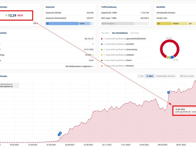This screenshot has height=147, width=196.
Task: Click the blue segment of donut chart
Action: [x=173, y=57]
